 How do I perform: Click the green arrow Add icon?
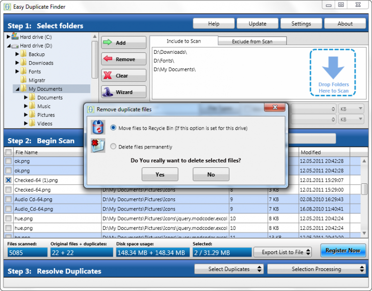click(108, 43)
